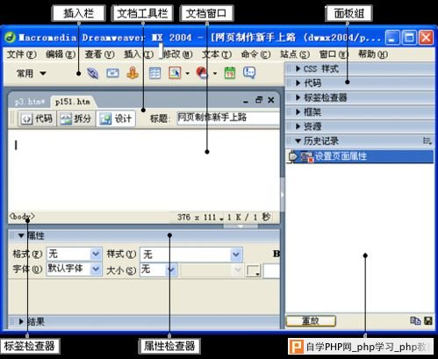Select the 设置页面属性 history step
Image resolution: width=438 pixels, height=359 pixels.
(x=360, y=156)
